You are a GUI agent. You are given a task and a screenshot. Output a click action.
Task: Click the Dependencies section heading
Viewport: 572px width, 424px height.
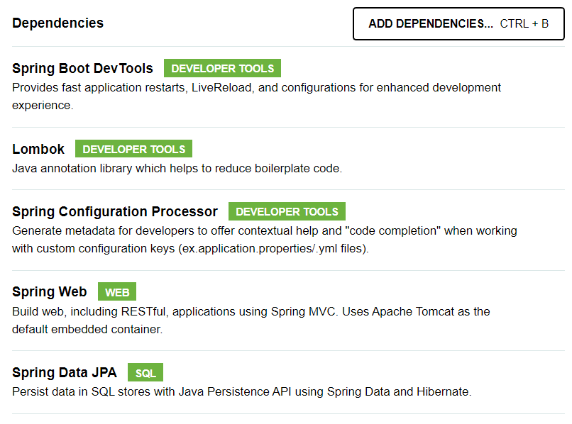point(57,23)
